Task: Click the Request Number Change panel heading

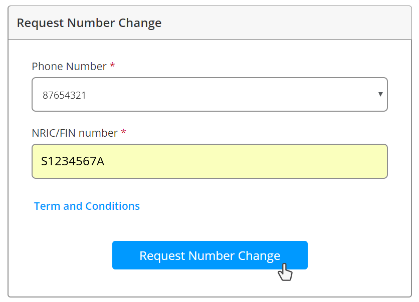Action: [89, 23]
